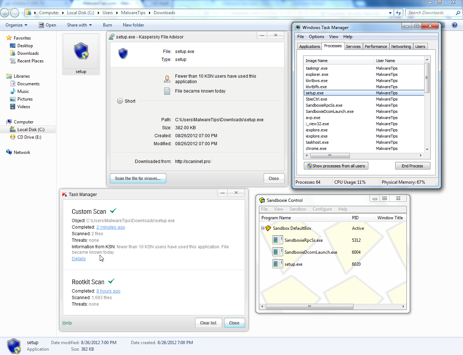Click the Sandbox DefaultBox yellow icon
Screen dimensions: 463x355
268,228
